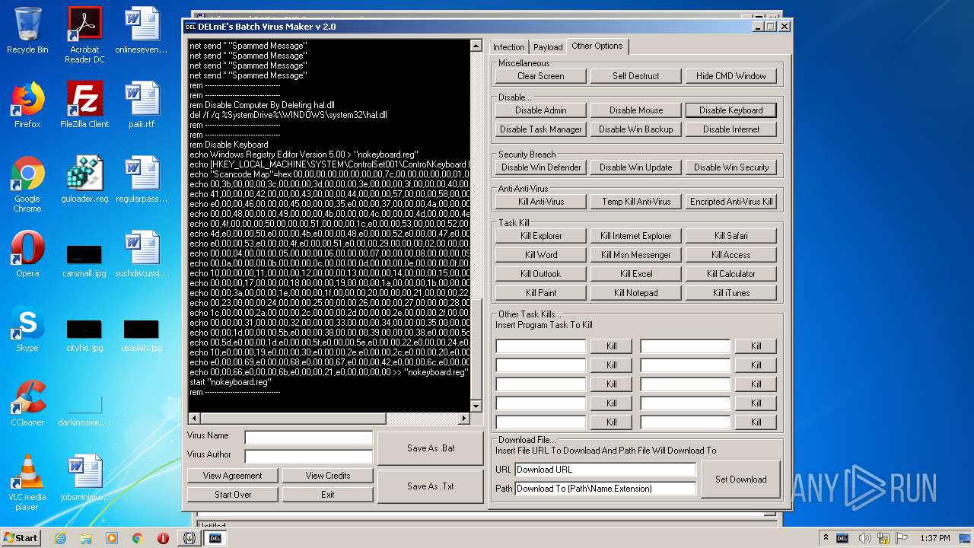Click the View Agreement button
The height and width of the screenshot is (548, 974).
(x=233, y=476)
